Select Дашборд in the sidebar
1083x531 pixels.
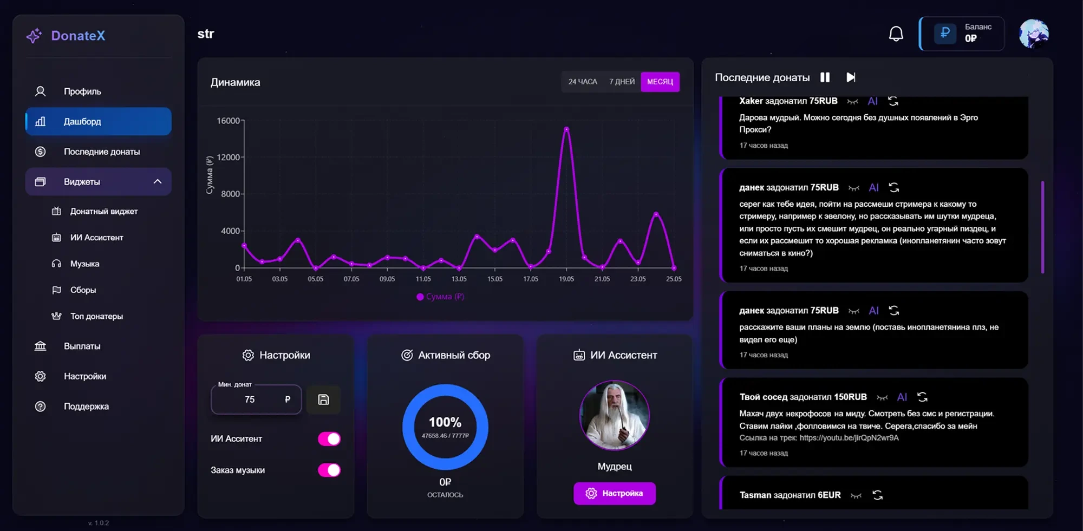coord(99,122)
